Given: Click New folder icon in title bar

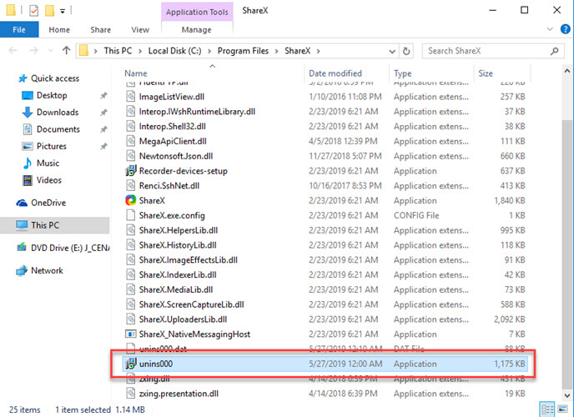Looking at the screenshot, I should tap(50, 11).
